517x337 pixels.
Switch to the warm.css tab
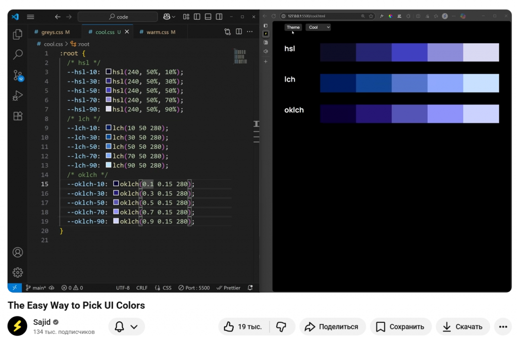coord(158,32)
